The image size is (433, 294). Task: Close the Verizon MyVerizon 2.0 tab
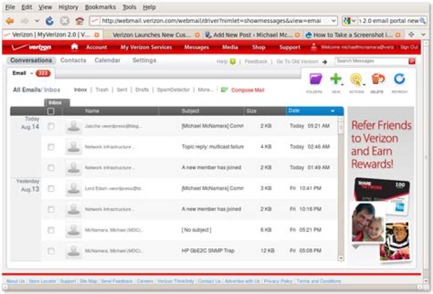97,35
